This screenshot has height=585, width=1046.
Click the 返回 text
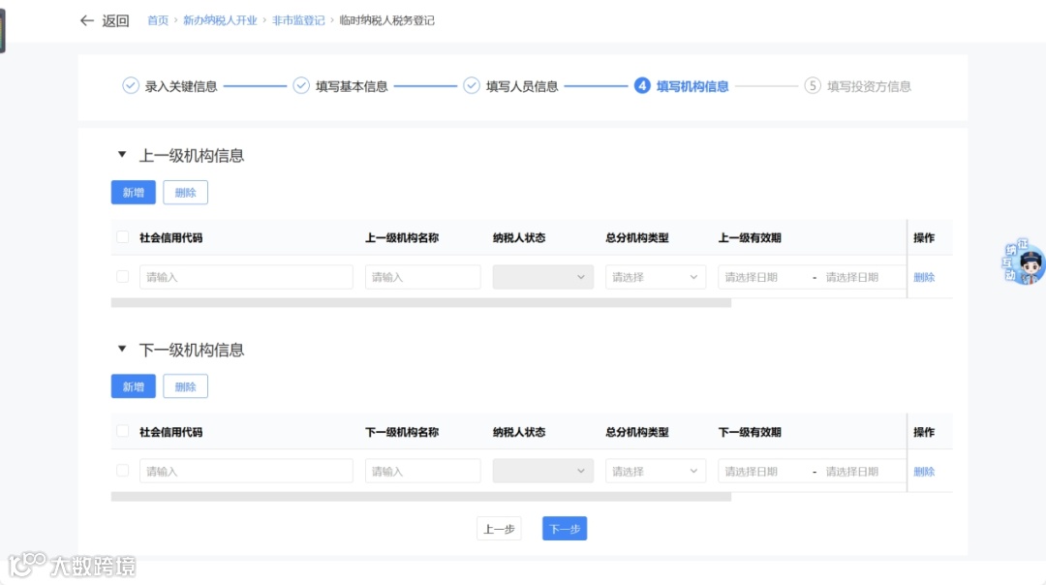tap(115, 20)
